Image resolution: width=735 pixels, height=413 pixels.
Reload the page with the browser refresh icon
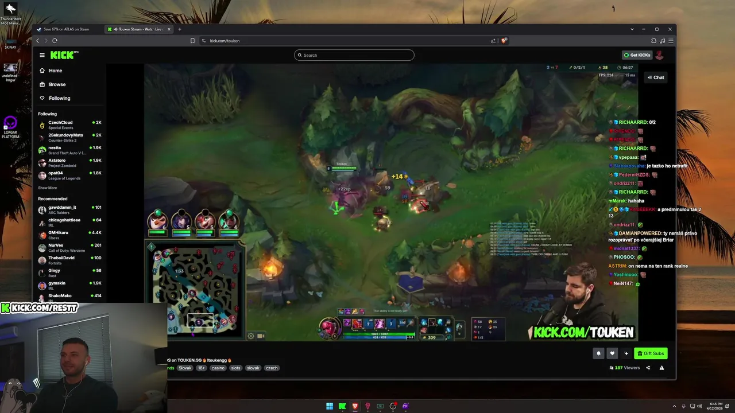tap(55, 41)
